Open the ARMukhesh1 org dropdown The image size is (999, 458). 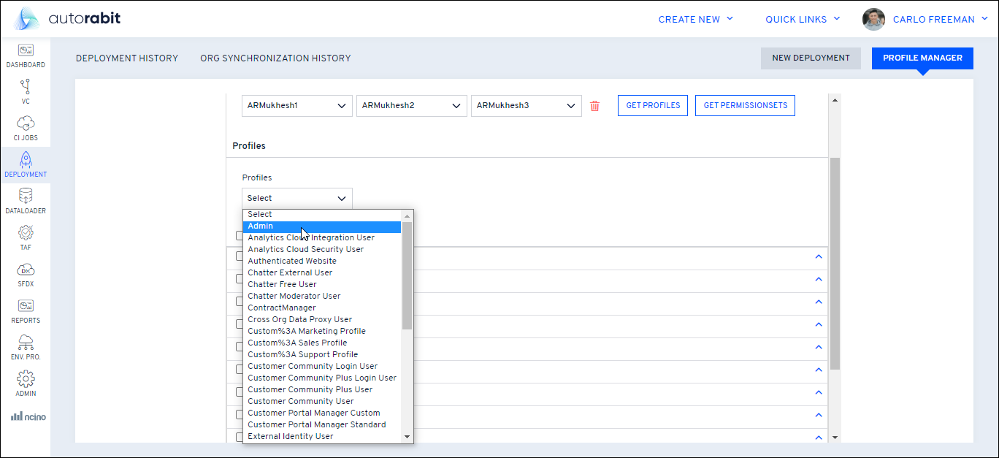pyautogui.click(x=296, y=106)
